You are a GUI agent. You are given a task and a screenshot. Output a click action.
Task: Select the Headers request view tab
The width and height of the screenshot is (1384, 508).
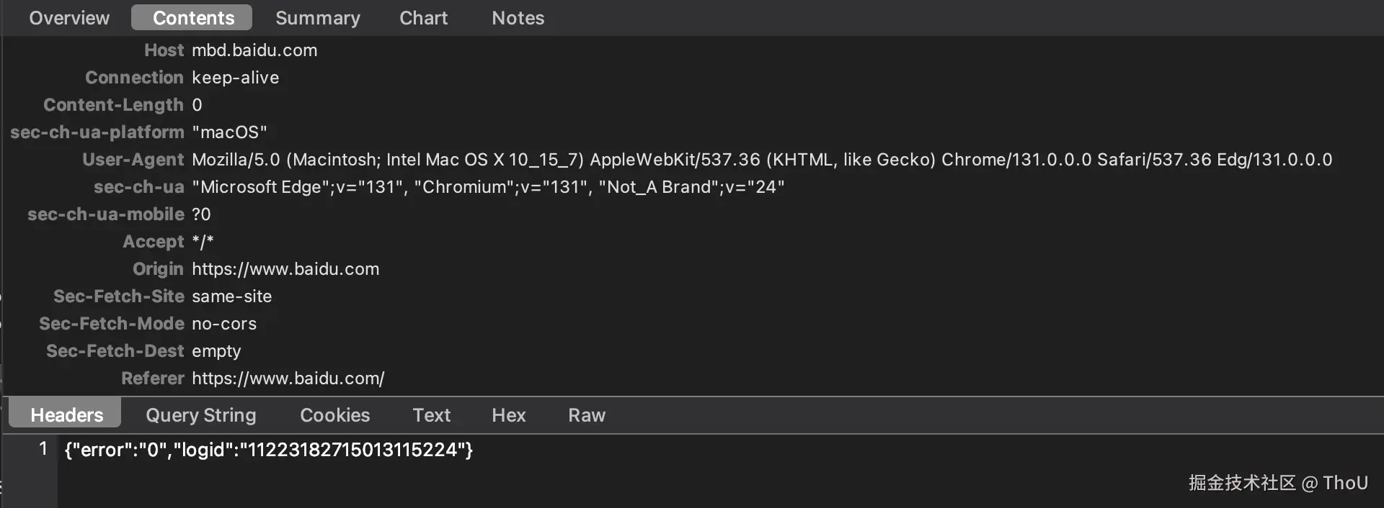coord(66,415)
